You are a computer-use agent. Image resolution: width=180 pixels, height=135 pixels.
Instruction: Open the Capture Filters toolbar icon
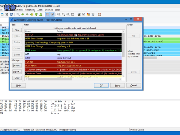pyautogui.click(x=79, y=14)
